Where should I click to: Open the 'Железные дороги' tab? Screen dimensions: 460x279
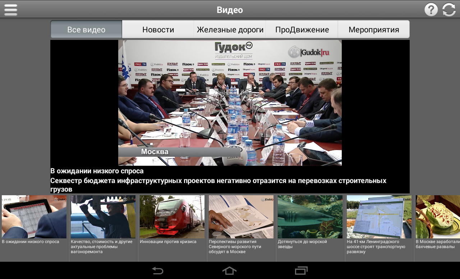(x=230, y=29)
